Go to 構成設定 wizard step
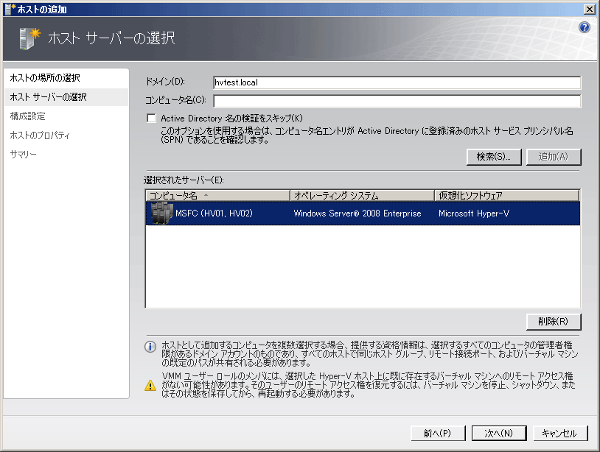 point(27,116)
